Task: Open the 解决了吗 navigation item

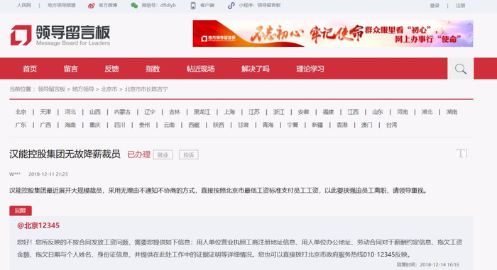Action: pos(255,69)
